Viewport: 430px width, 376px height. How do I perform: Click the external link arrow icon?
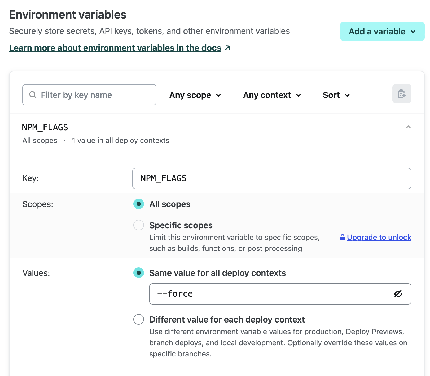click(x=227, y=48)
